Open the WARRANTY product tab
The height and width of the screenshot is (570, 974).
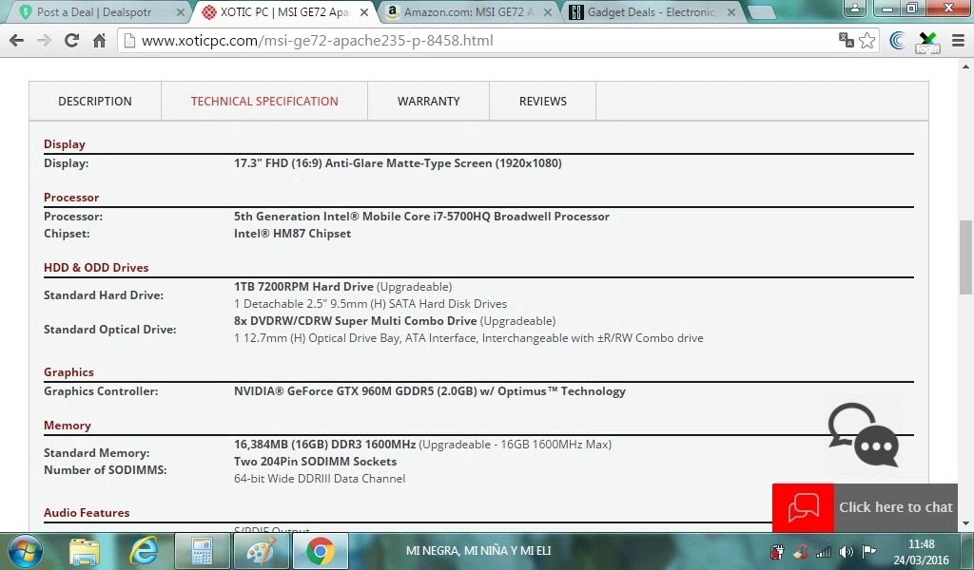click(x=429, y=101)
